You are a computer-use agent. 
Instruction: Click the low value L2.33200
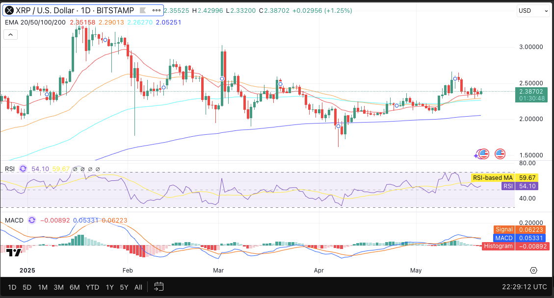coord(240,11)
